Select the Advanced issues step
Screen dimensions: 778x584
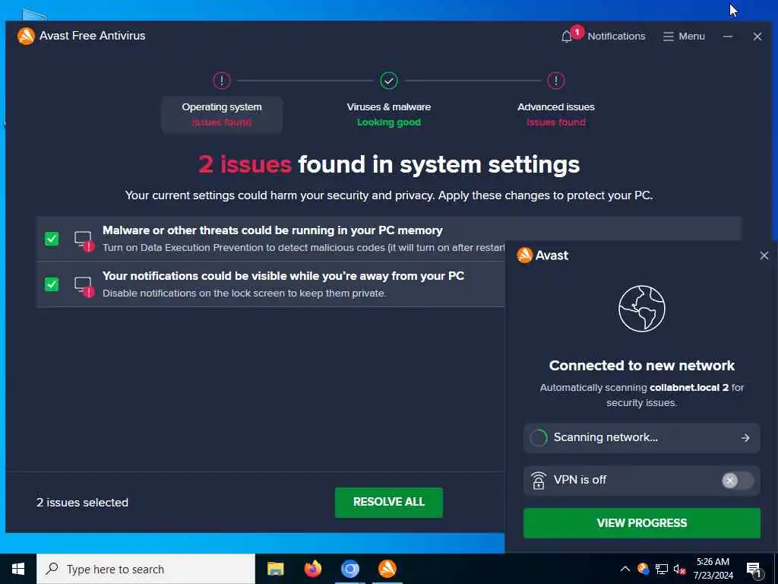click(x=555, y=114)
